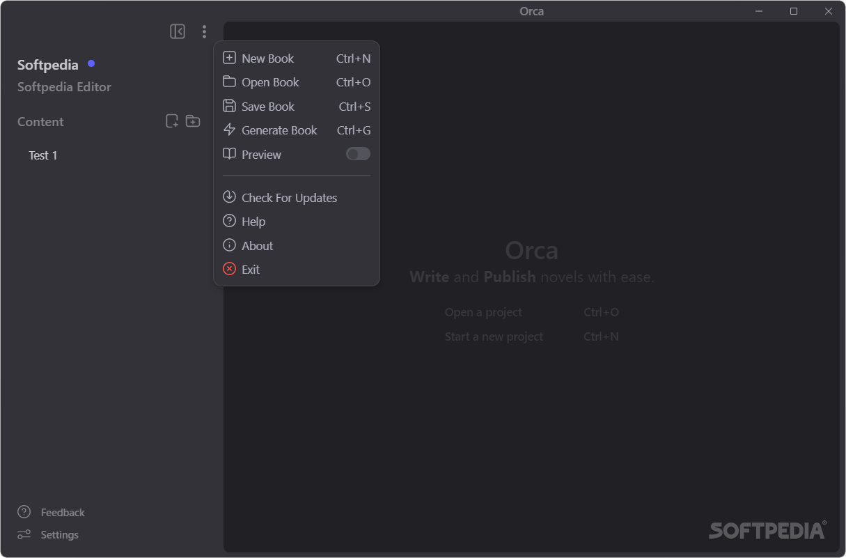Select Generate Book menu entry
The height and width of the screenshot is (558, 846).
[x=297, y=130]
